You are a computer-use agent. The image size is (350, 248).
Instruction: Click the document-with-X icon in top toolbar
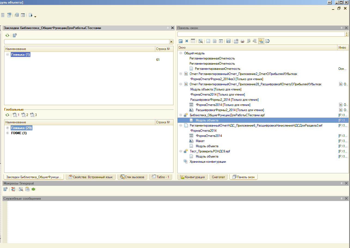9,15
